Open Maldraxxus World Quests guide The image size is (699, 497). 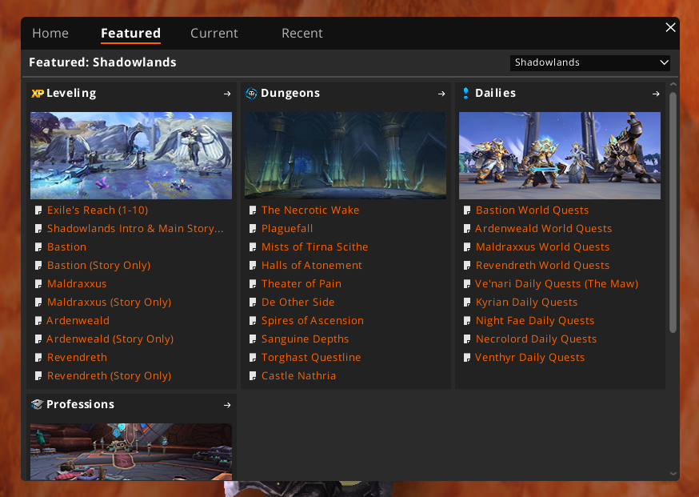click(x=542, y=246)
